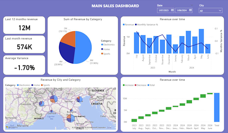Select the Milan pie bubble on the map
The width and height of the screenshot is (228, 133).
(54, 99)
